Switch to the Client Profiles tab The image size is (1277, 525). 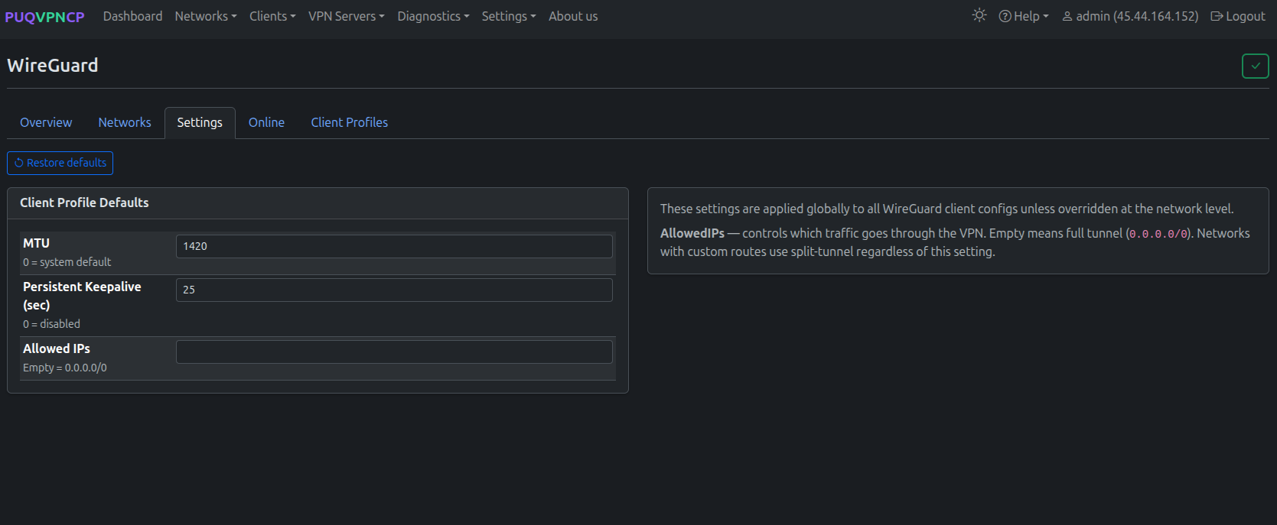coord(349,122)
